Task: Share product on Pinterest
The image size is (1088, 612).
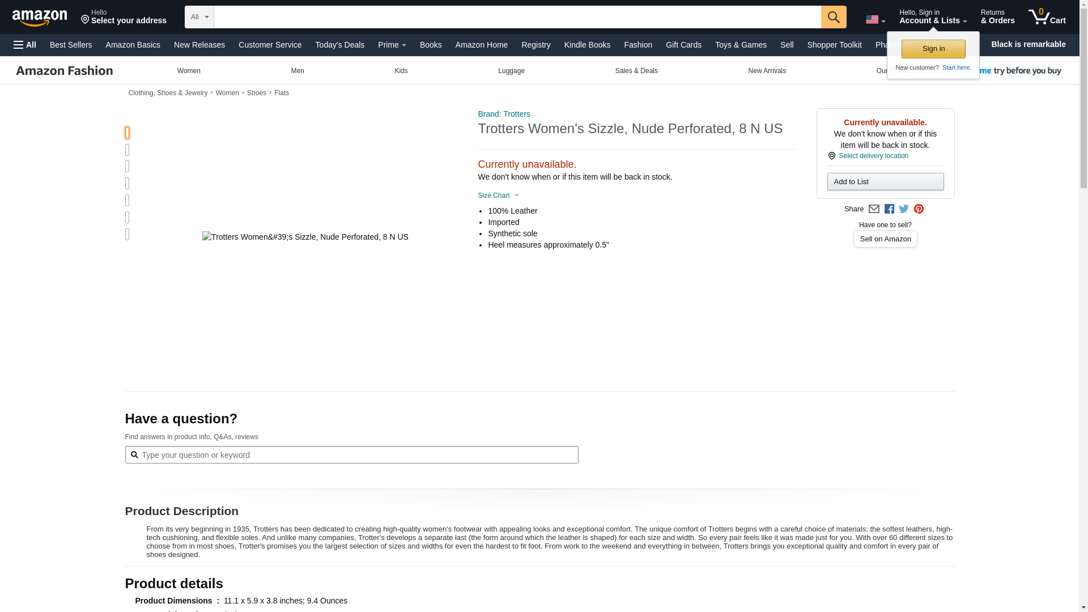Action: pos(919,209)
